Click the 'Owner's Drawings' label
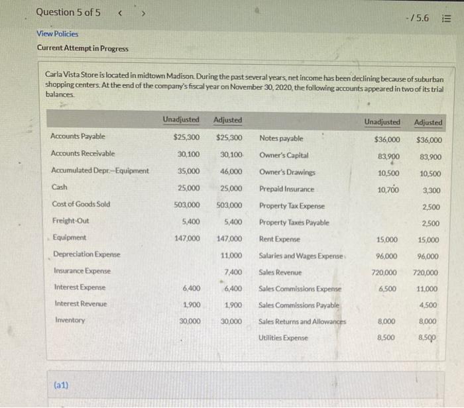The height and width of the screenshot is (408, 464). (287, 172)
